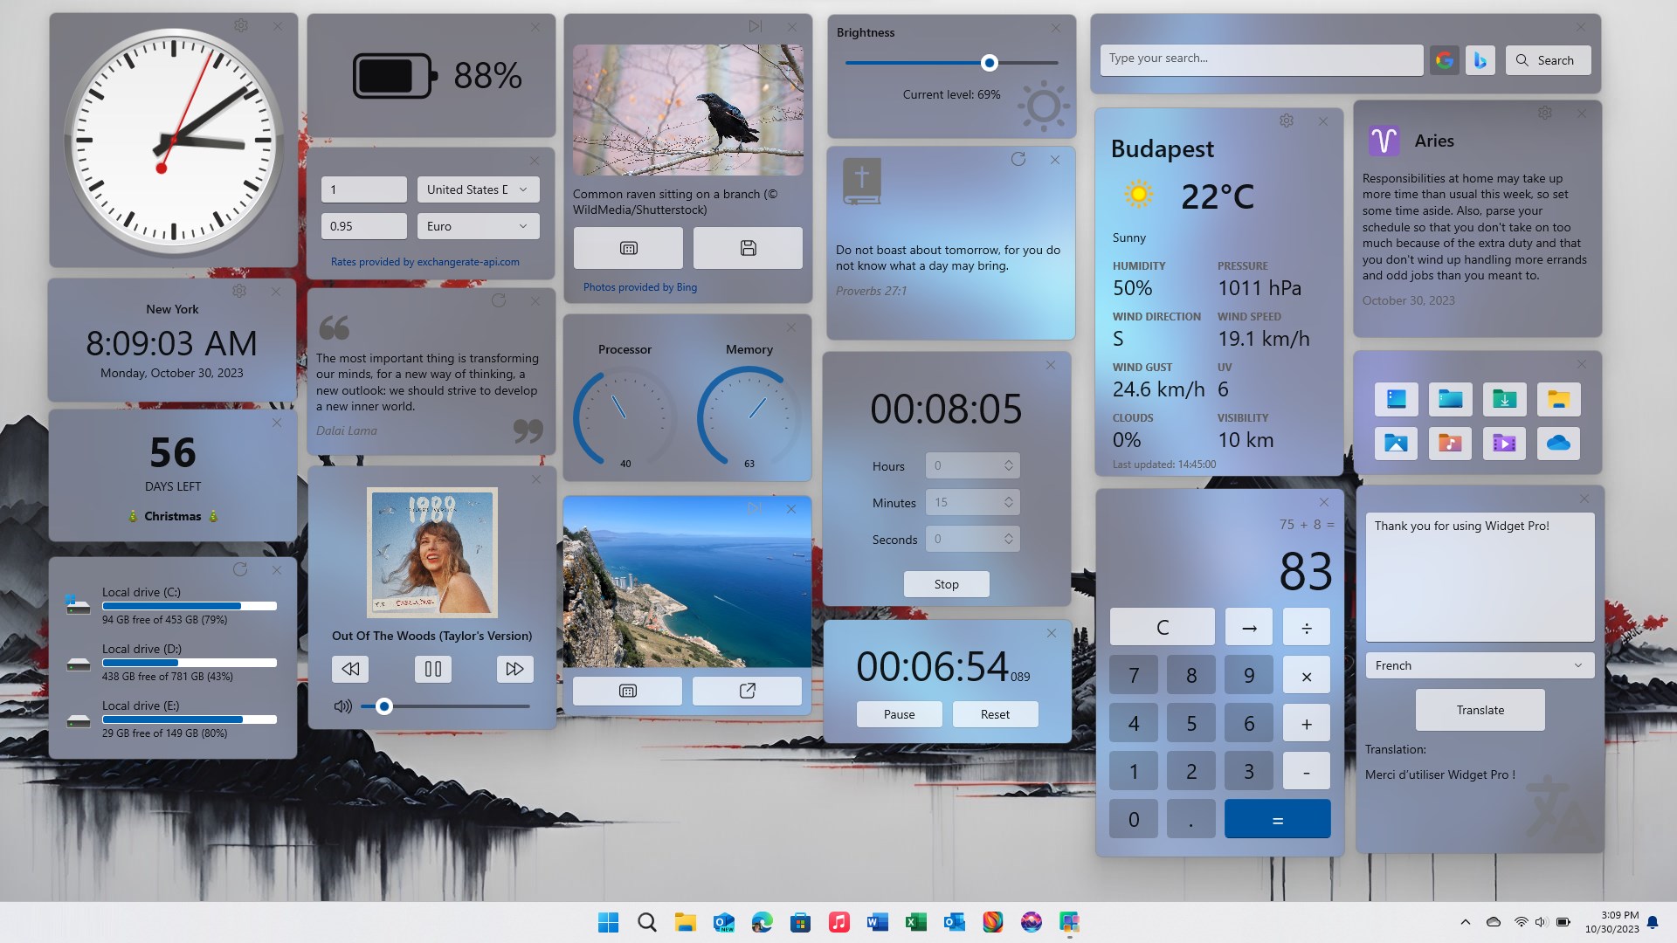The width and height of the screenshot is (1677, 943).
Task: Switch the search engine to Bing
Action: (1479, 59)
